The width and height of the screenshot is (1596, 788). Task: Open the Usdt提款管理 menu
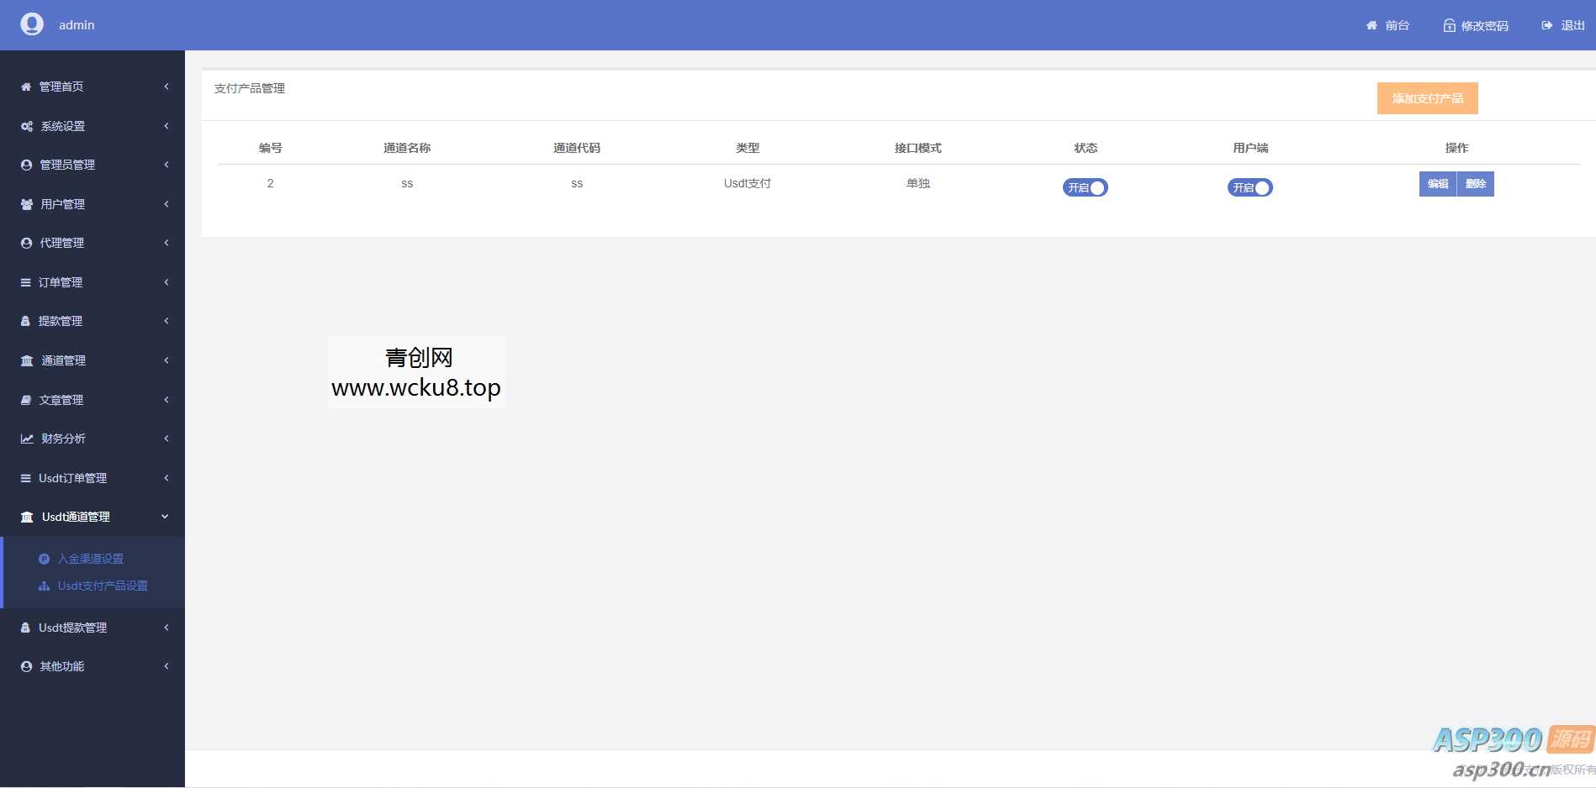tap(72, 628)
